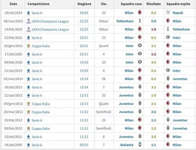The height and width of the screenshot is (150, 196).
Task: Open the 4:2 result Inter-Milan match
Action: tap(154, 62)
